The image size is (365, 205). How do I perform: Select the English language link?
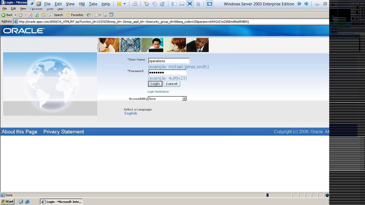(x=131, y=113)
